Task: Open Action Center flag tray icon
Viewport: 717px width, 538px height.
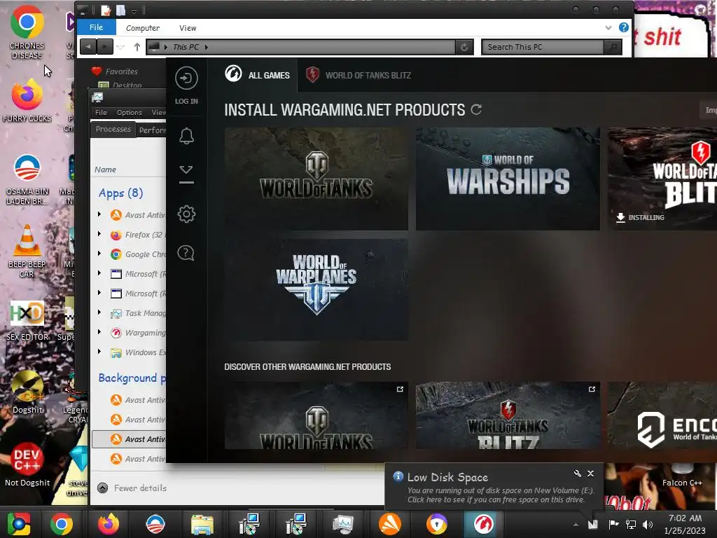Action: [613, 524]
